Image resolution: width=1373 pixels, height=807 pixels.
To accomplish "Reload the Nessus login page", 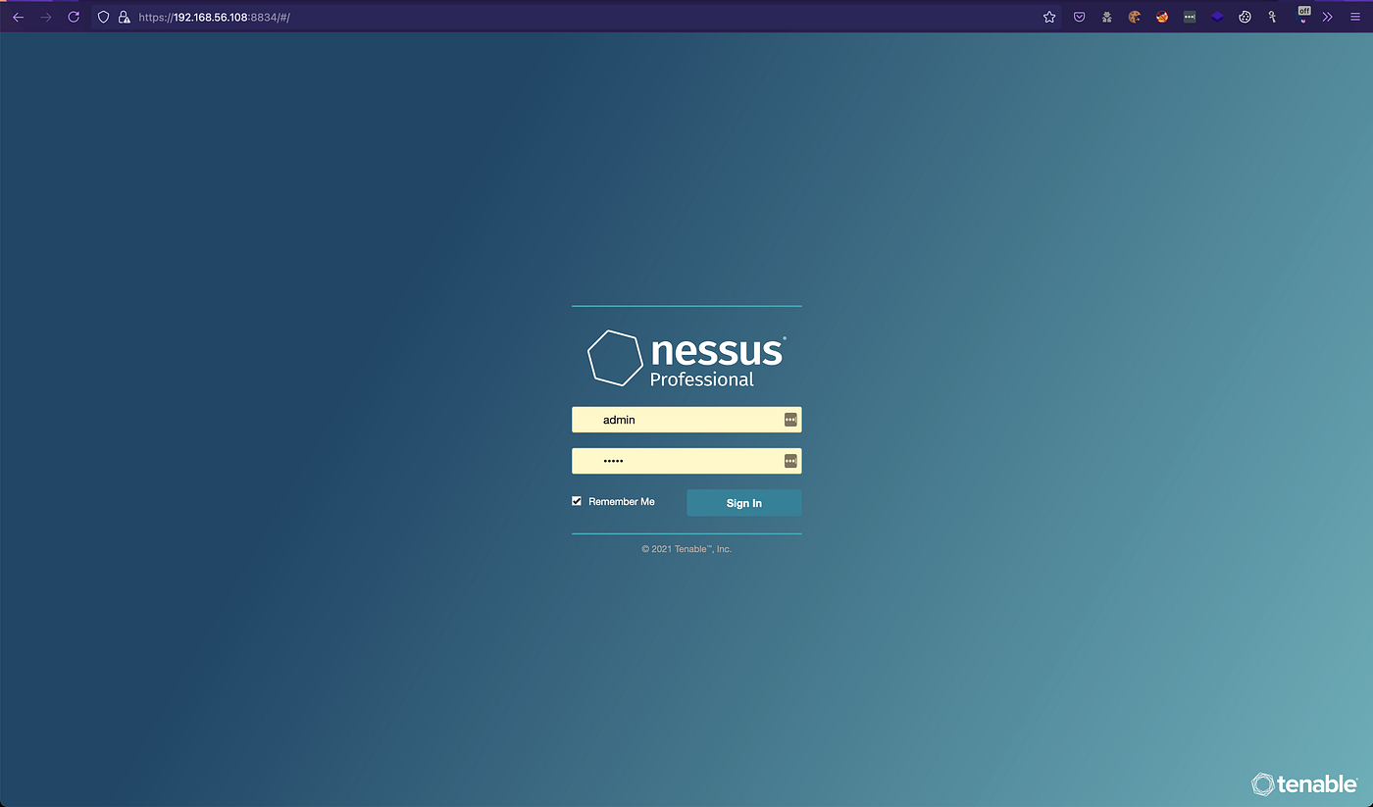I will tap(74, 17).
